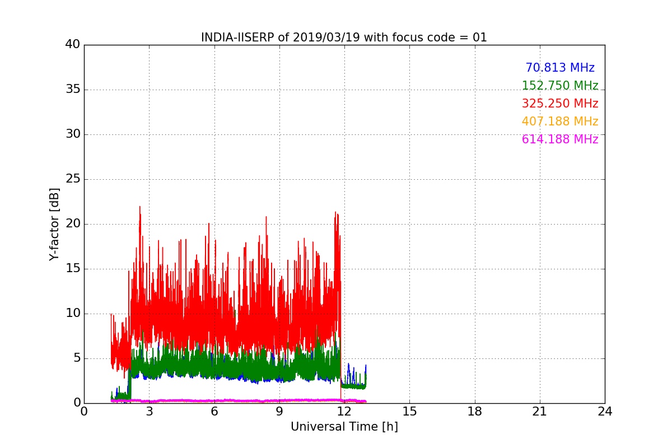
Task: Click the y-axis tick label 25
Action: coord(72,179)
